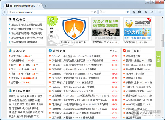Click the 电脑主题 tag
Screen dimensions: 165x120
pyautogui.click(x=24, y=96)
